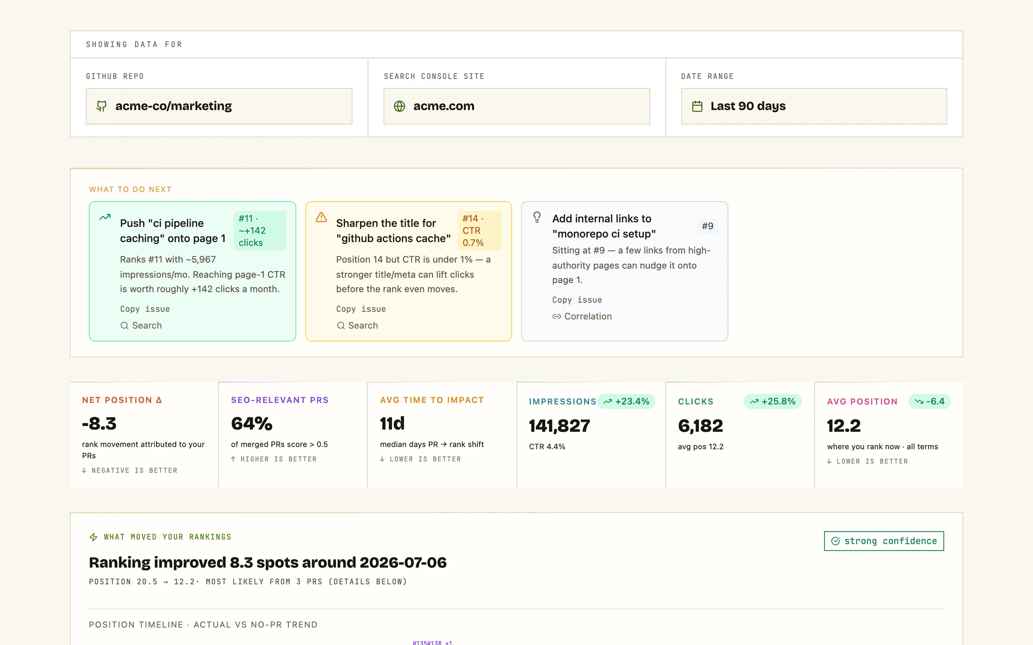Open Correlation link on monorepo ci setup card
The height and width of the screenshot is (645, 1033).
point(582,316)
